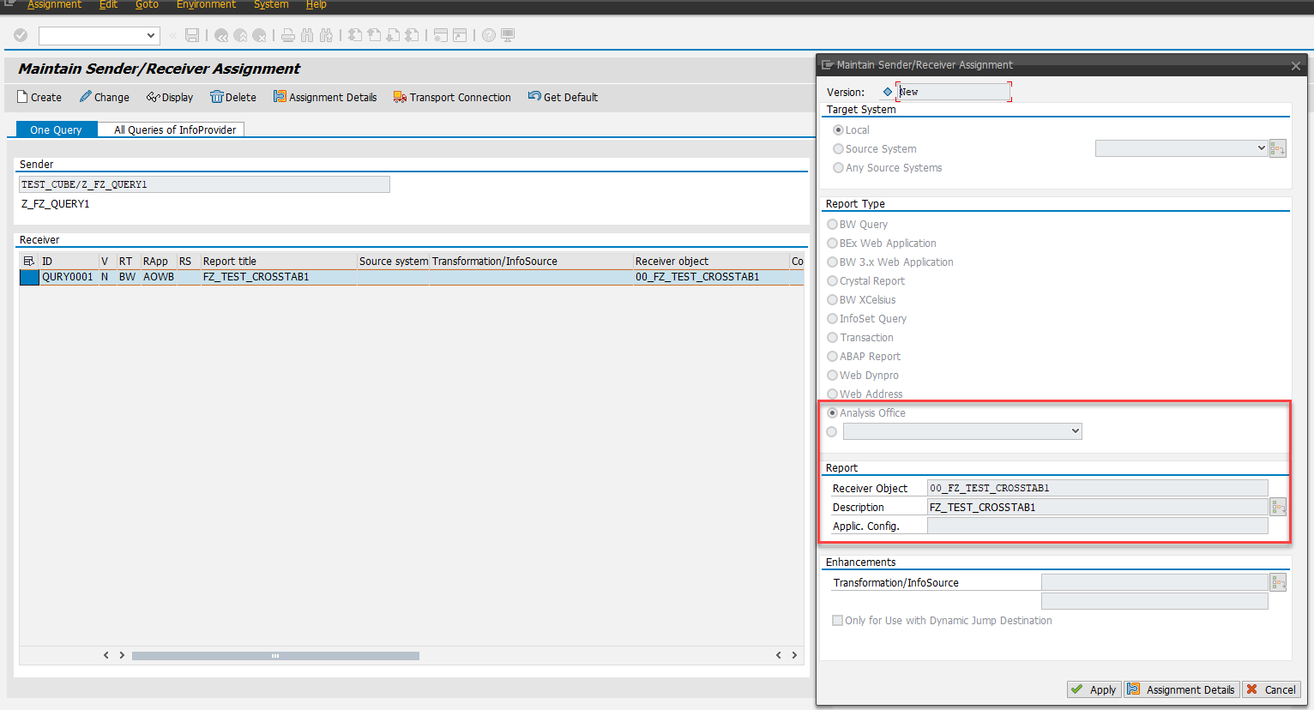The image size is (1314, 710).
Task: Select InfoSet Query report type
Action: 832,319
